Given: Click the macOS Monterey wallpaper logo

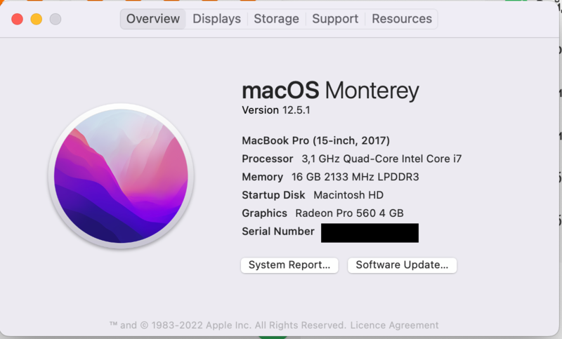Looking at the screenshot, I should point(121,175).
